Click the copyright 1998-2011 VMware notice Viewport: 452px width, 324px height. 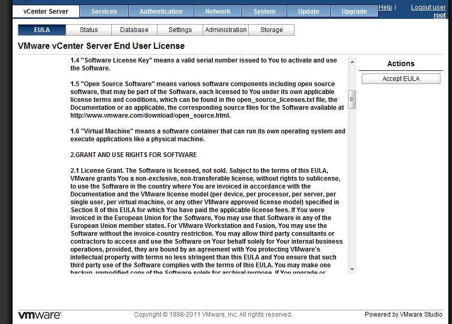point(213,315)
